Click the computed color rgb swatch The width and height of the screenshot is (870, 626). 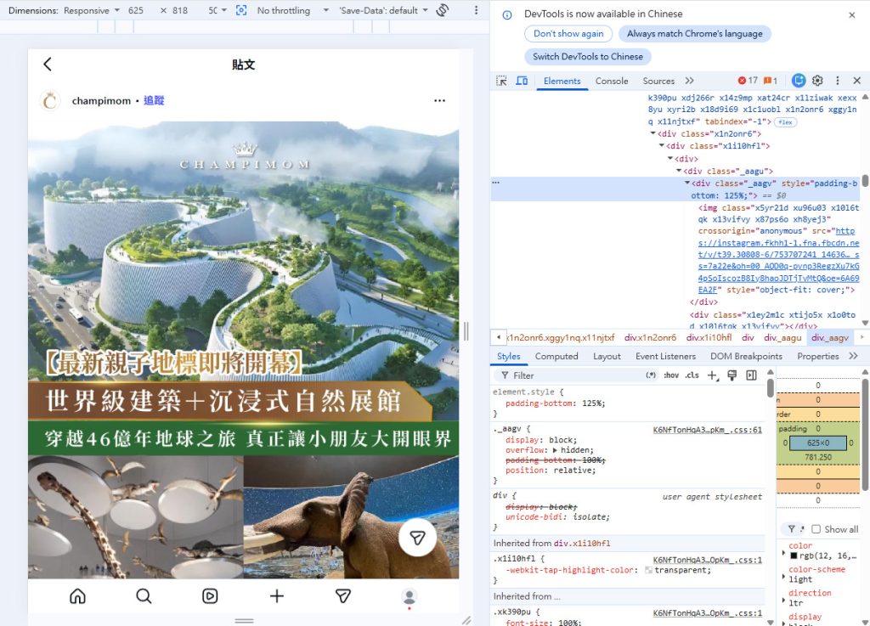(x=794, y=556)
